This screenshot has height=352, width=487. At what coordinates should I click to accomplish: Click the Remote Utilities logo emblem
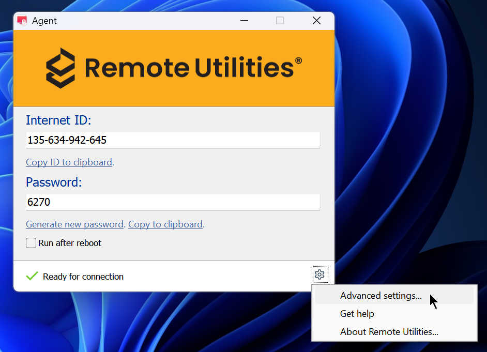point(60,68)
